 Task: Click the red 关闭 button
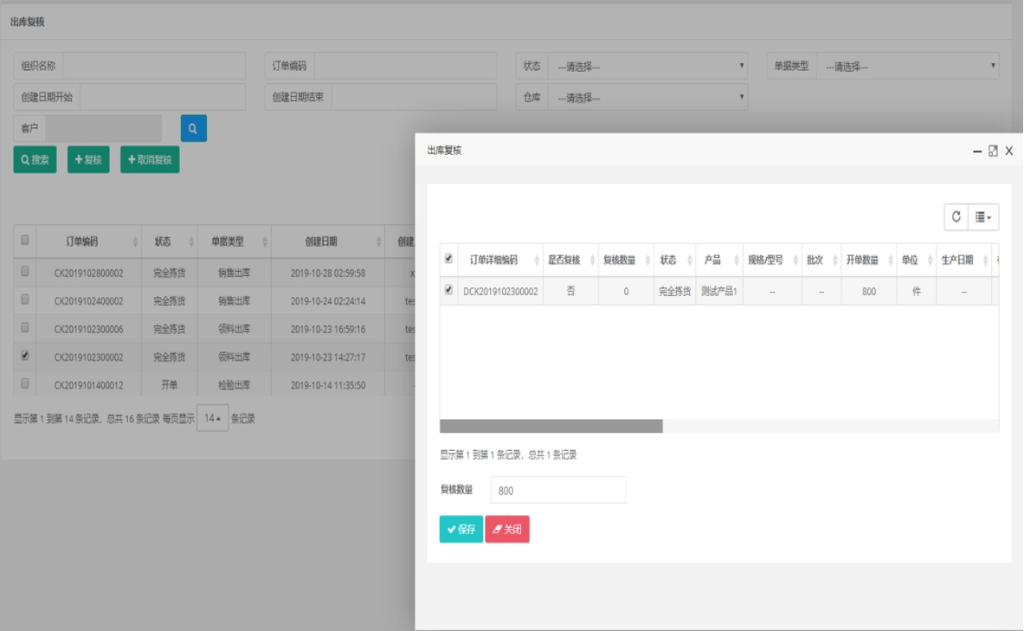(x=507, y=529)
